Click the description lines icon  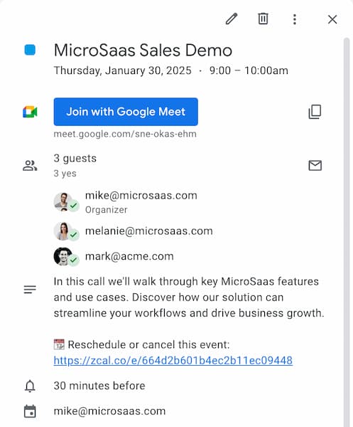click(x=30, y=290)
